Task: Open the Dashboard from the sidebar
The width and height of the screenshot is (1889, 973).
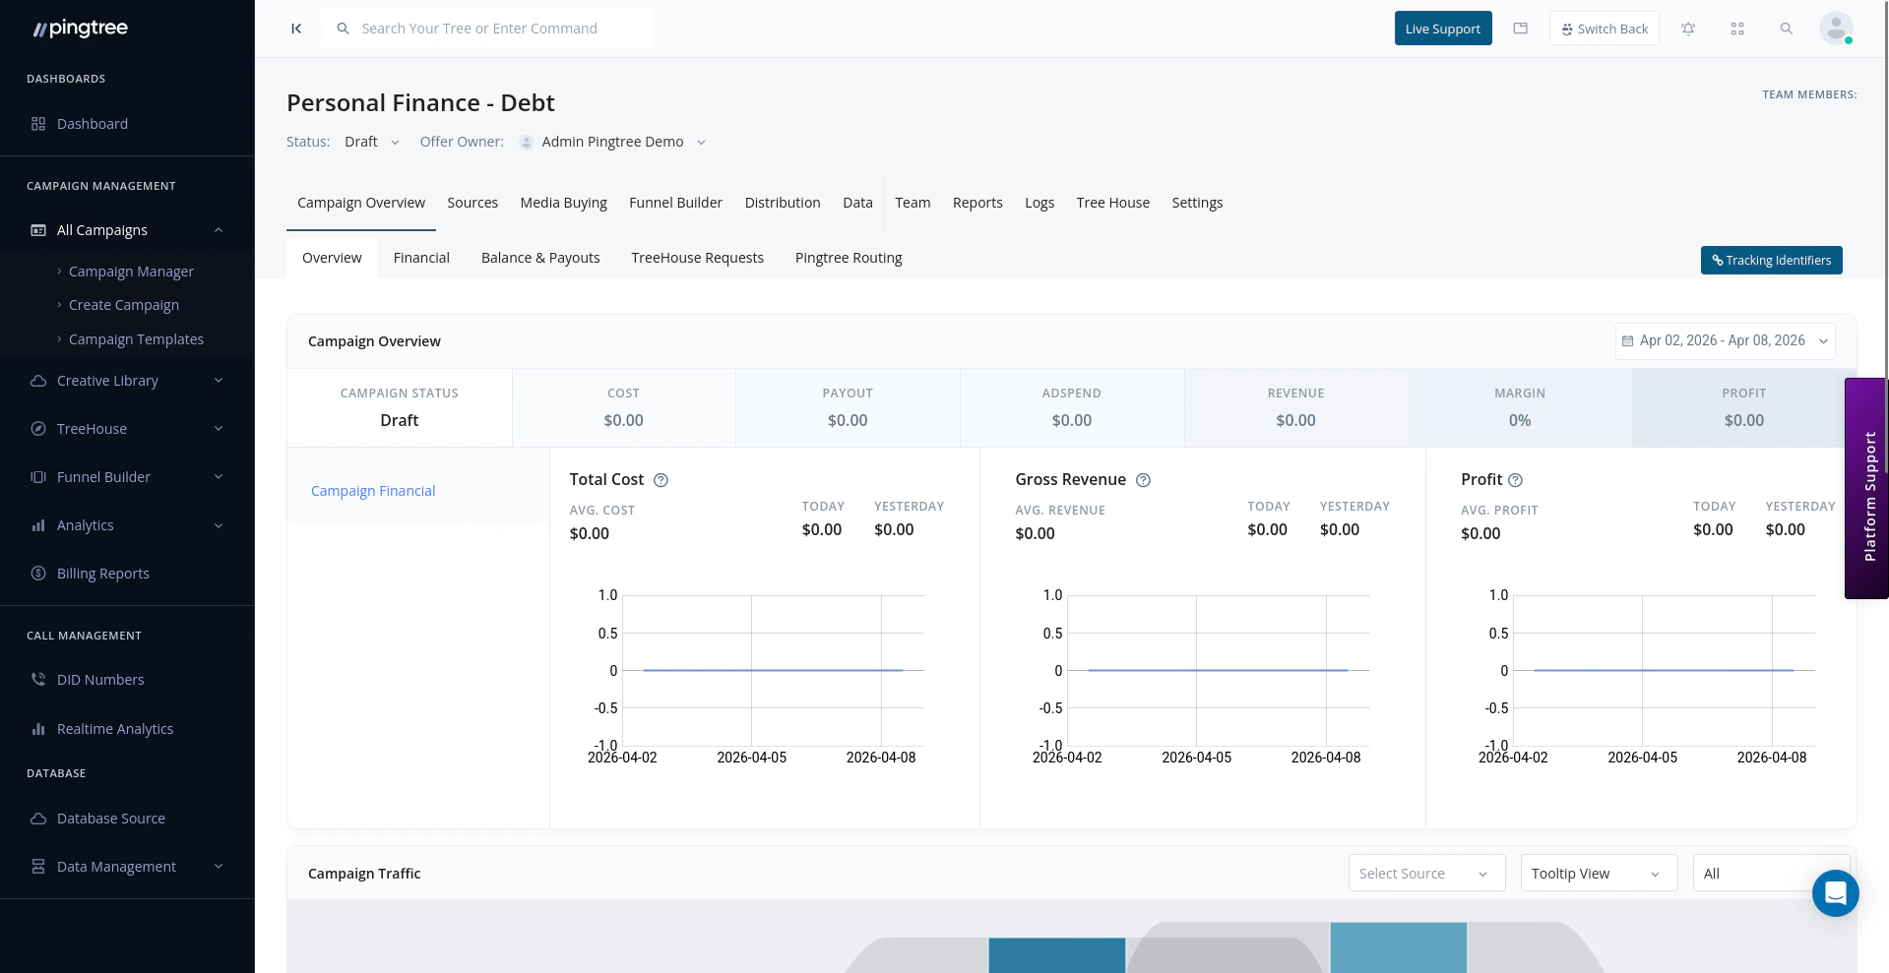Action: (93, 123)
